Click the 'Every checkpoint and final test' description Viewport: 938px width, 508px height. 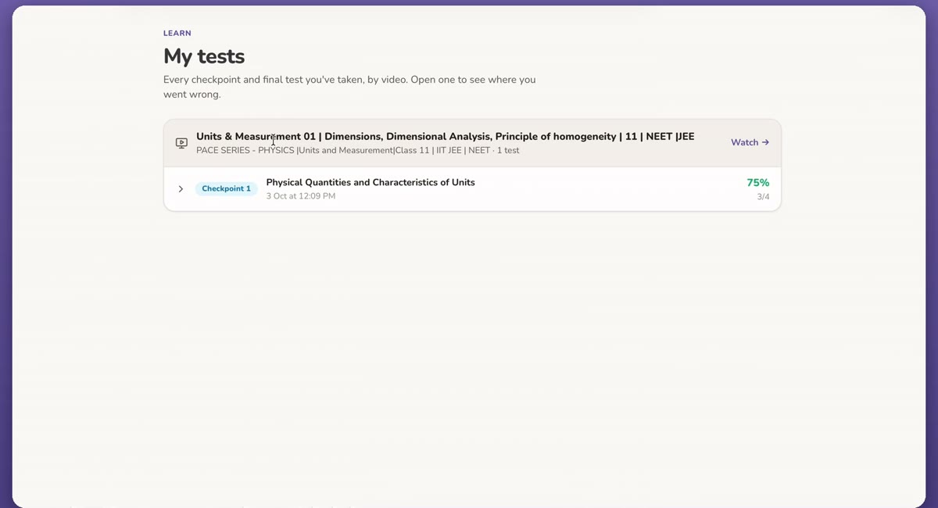coord(349,87)
